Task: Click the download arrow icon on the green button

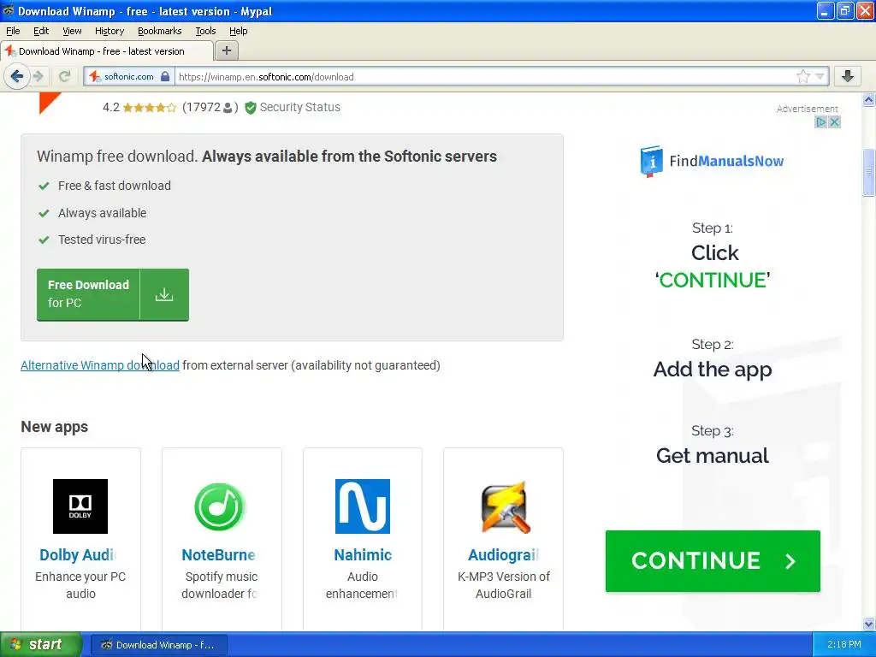Action: tap(164, 294)
